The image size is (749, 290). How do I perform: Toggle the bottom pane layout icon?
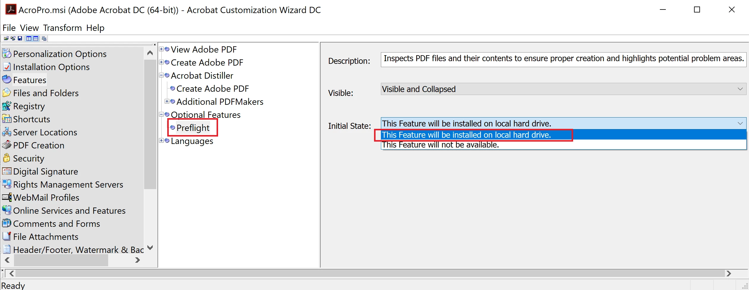[36, 38]
